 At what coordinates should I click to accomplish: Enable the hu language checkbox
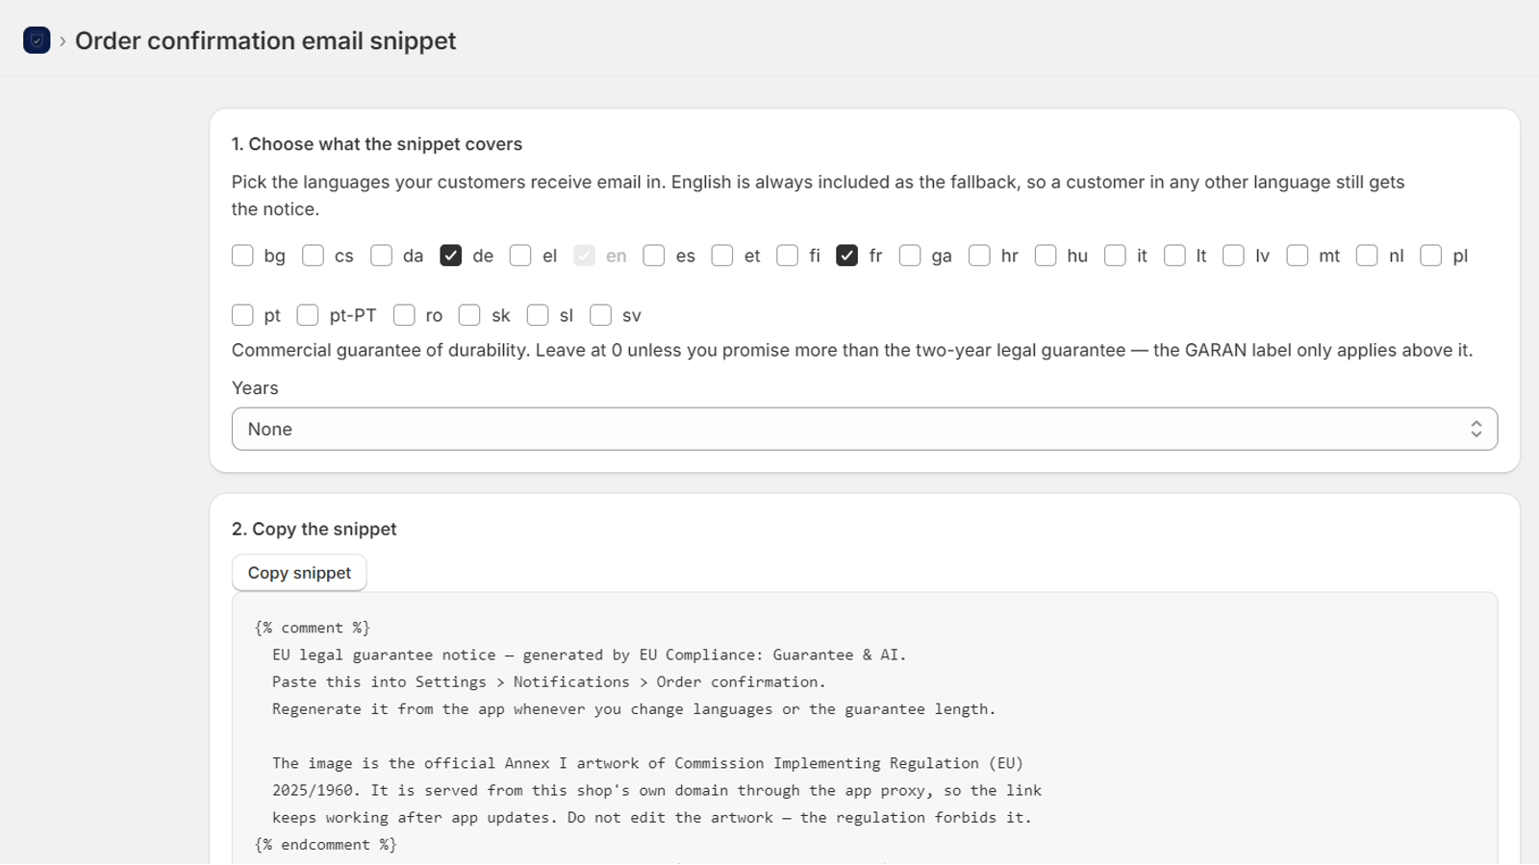point(1046,256)
